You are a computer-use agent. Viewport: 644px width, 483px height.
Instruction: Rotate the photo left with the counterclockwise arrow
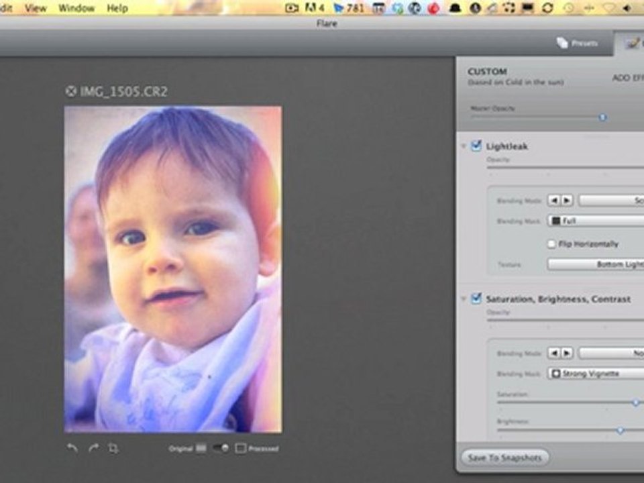point(72,448)
